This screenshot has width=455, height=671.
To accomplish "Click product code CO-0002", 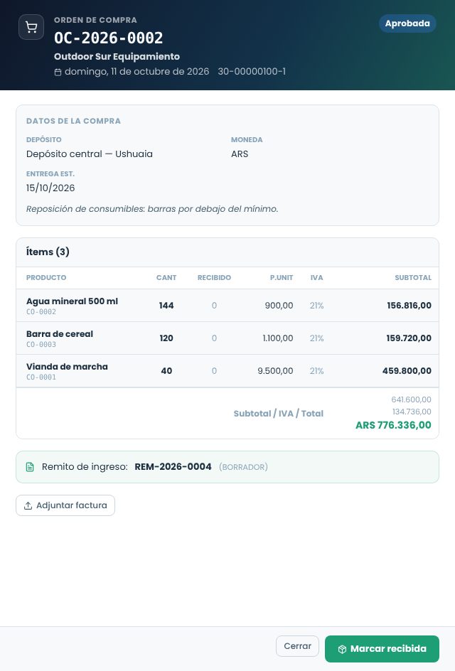I will pyautogui.click(x=41, y=312).
